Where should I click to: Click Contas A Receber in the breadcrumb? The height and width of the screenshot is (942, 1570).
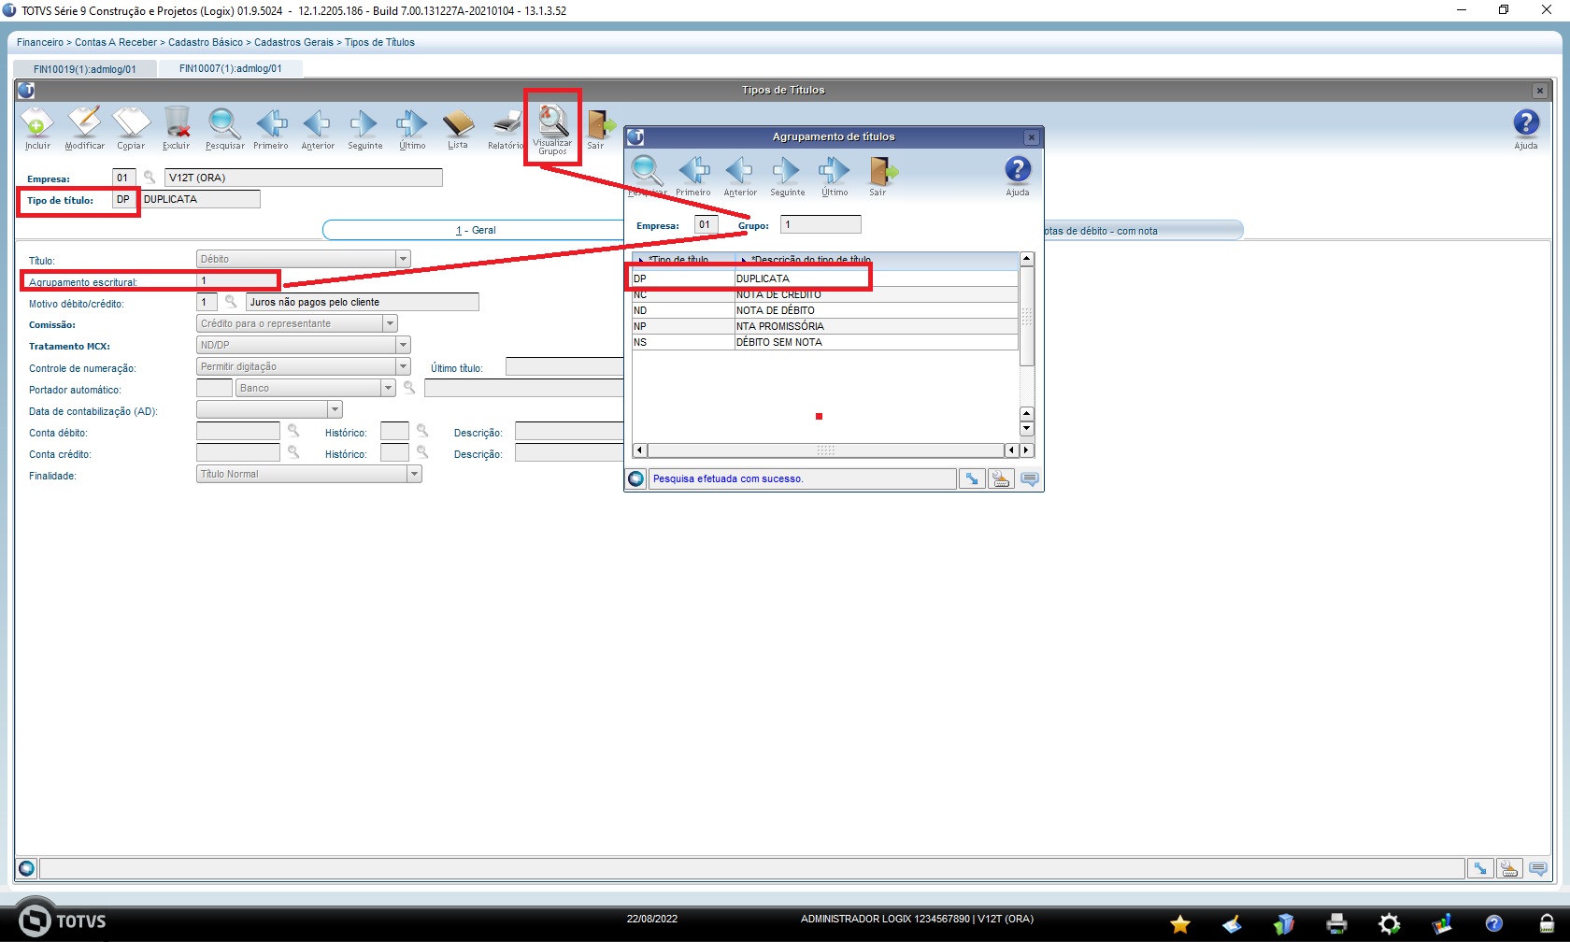(x=116, y=42)
